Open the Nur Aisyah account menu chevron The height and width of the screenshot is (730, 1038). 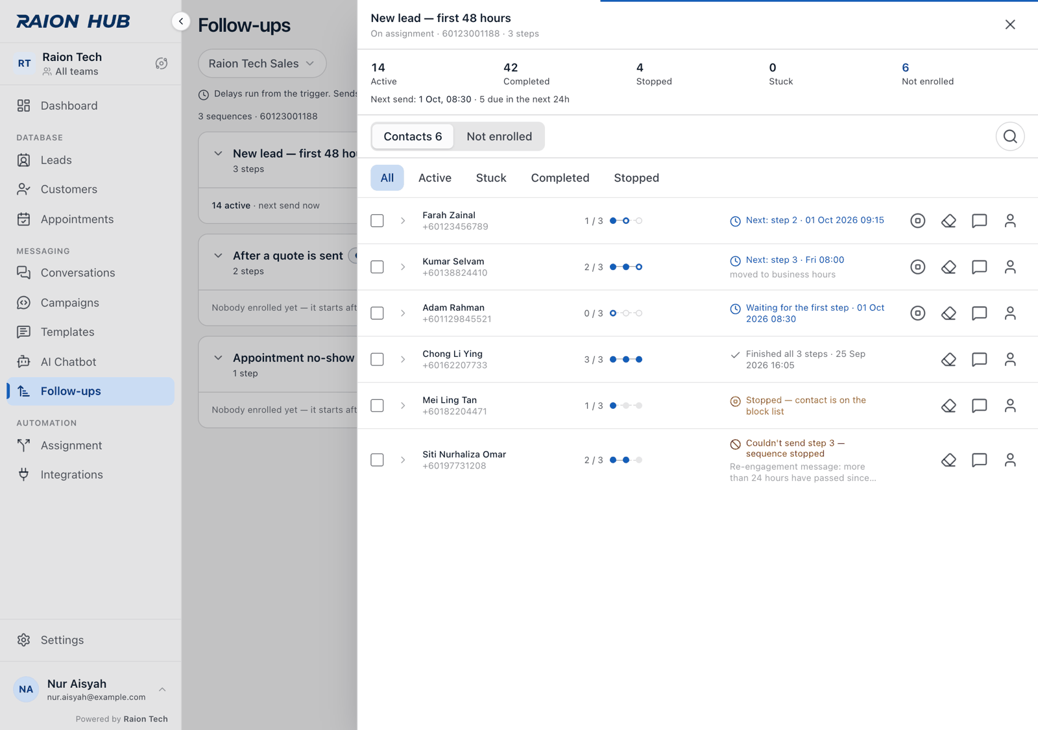(162, 690)
